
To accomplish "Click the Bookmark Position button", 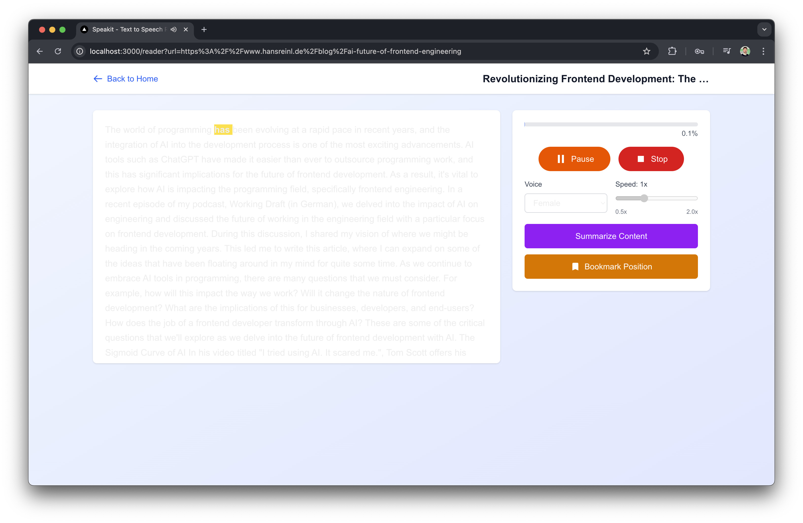I will 611,267.
